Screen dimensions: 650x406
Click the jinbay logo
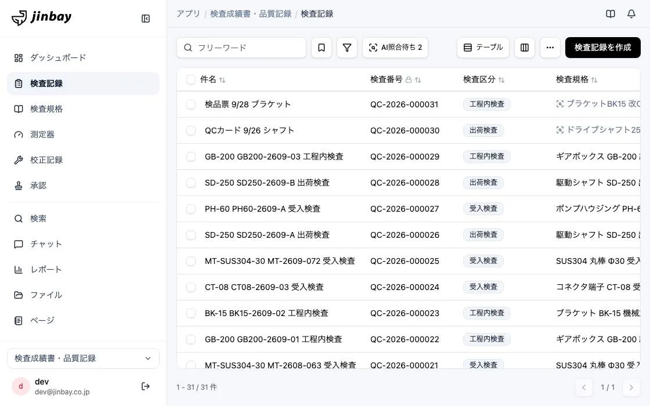tap(41, 17)
